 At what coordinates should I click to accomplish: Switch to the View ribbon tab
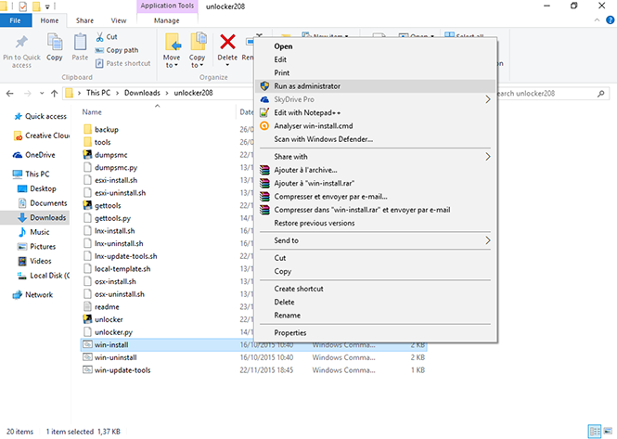[119, 20]
